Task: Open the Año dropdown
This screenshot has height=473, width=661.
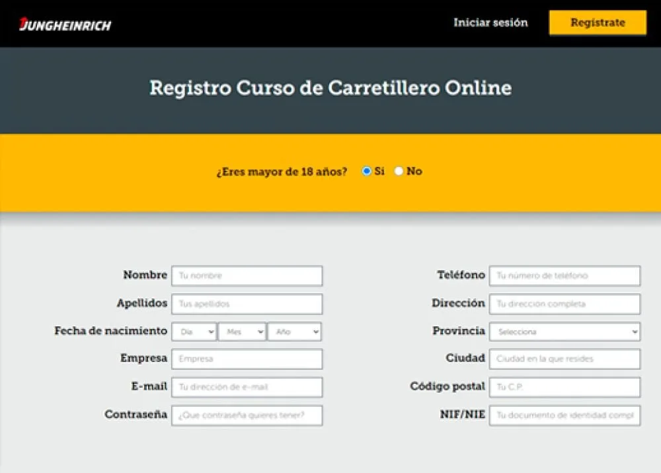Action: (295, 332)
